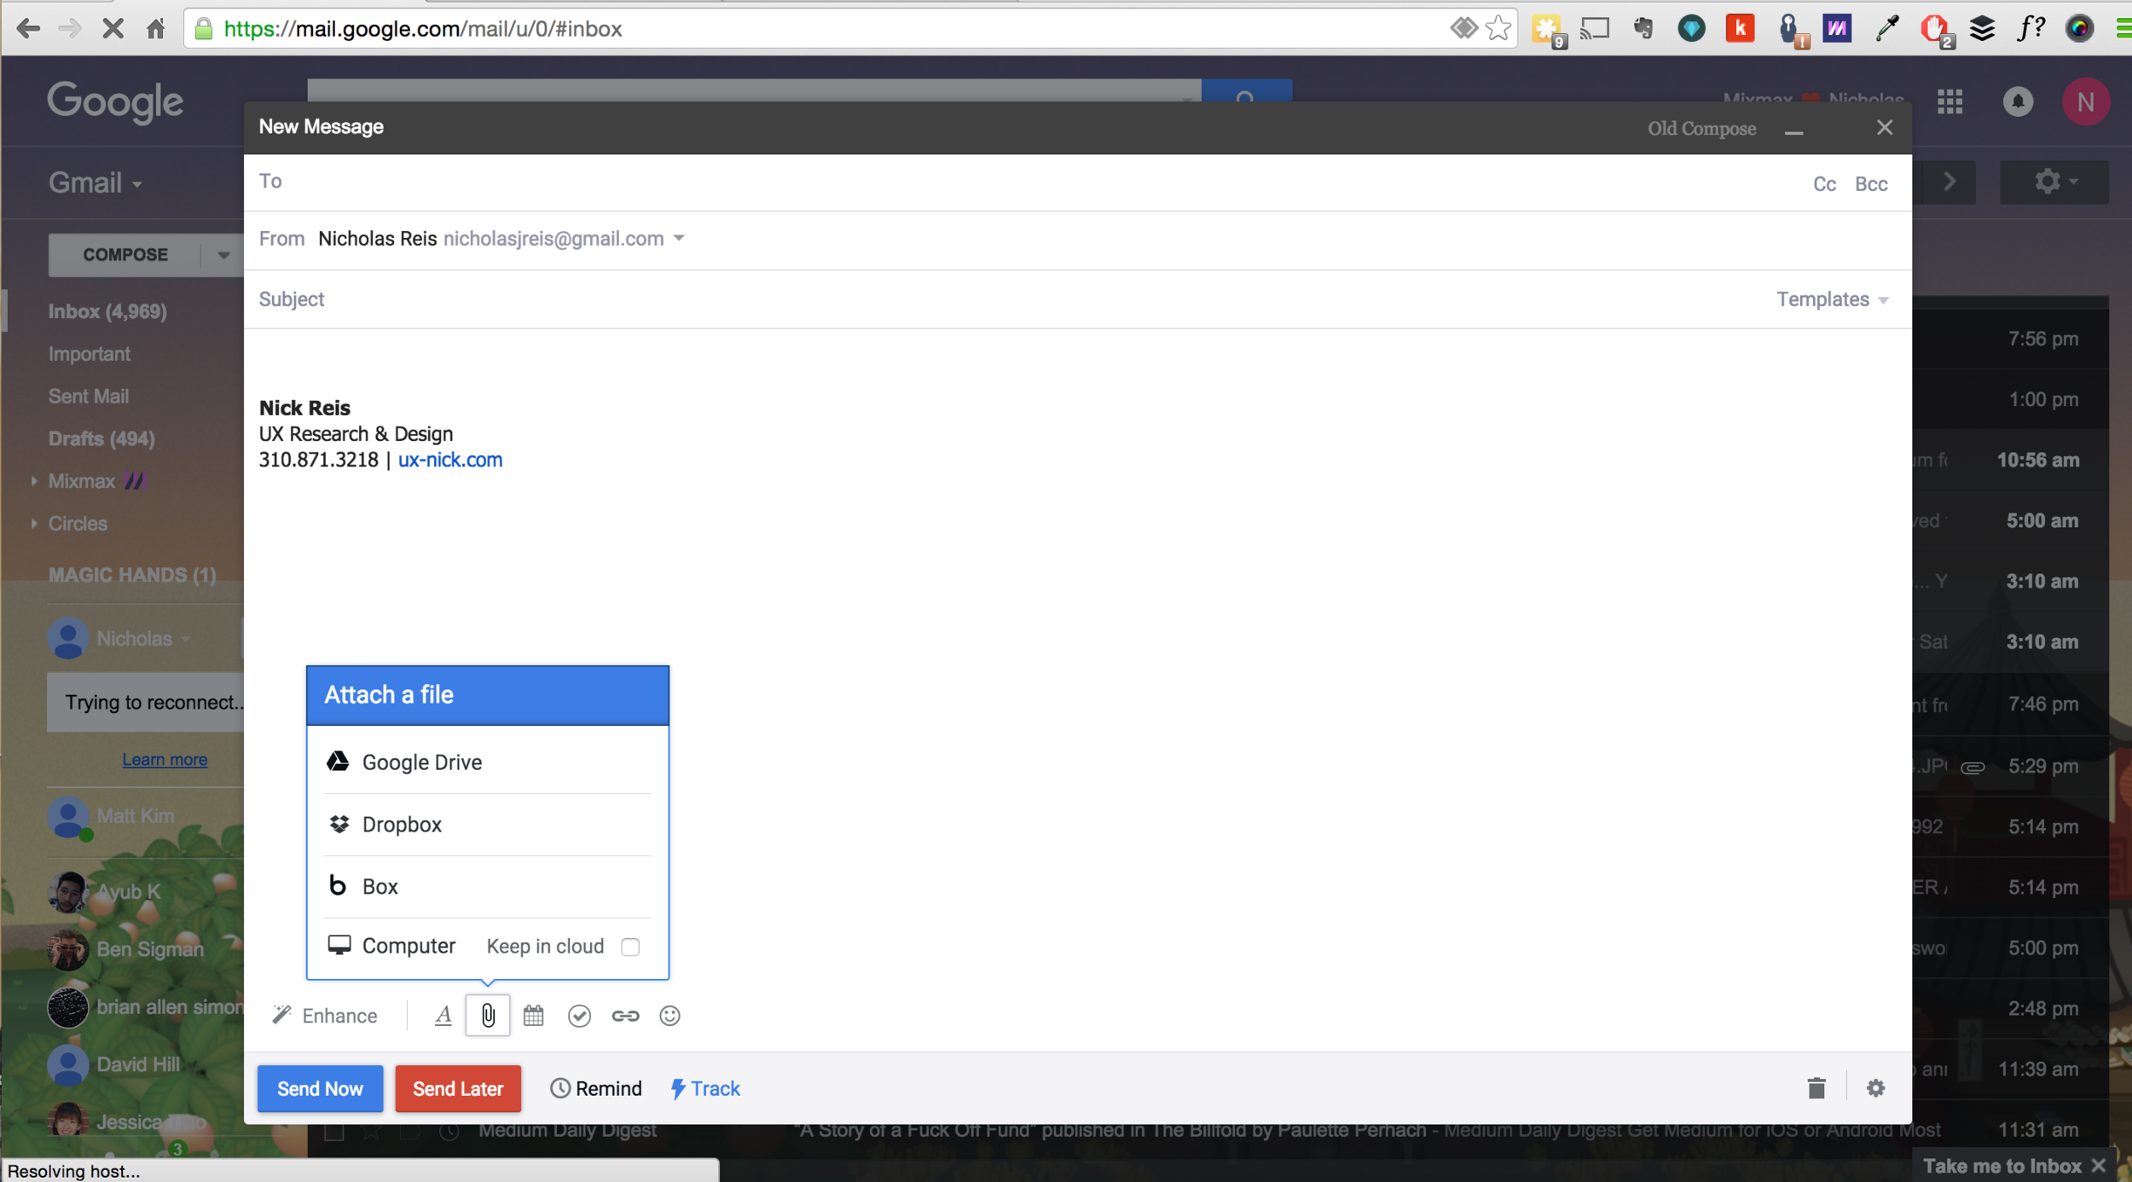This screenshot has height=1182, width=2132.
Task: Click browser back arrow
Action: [28, 29]
